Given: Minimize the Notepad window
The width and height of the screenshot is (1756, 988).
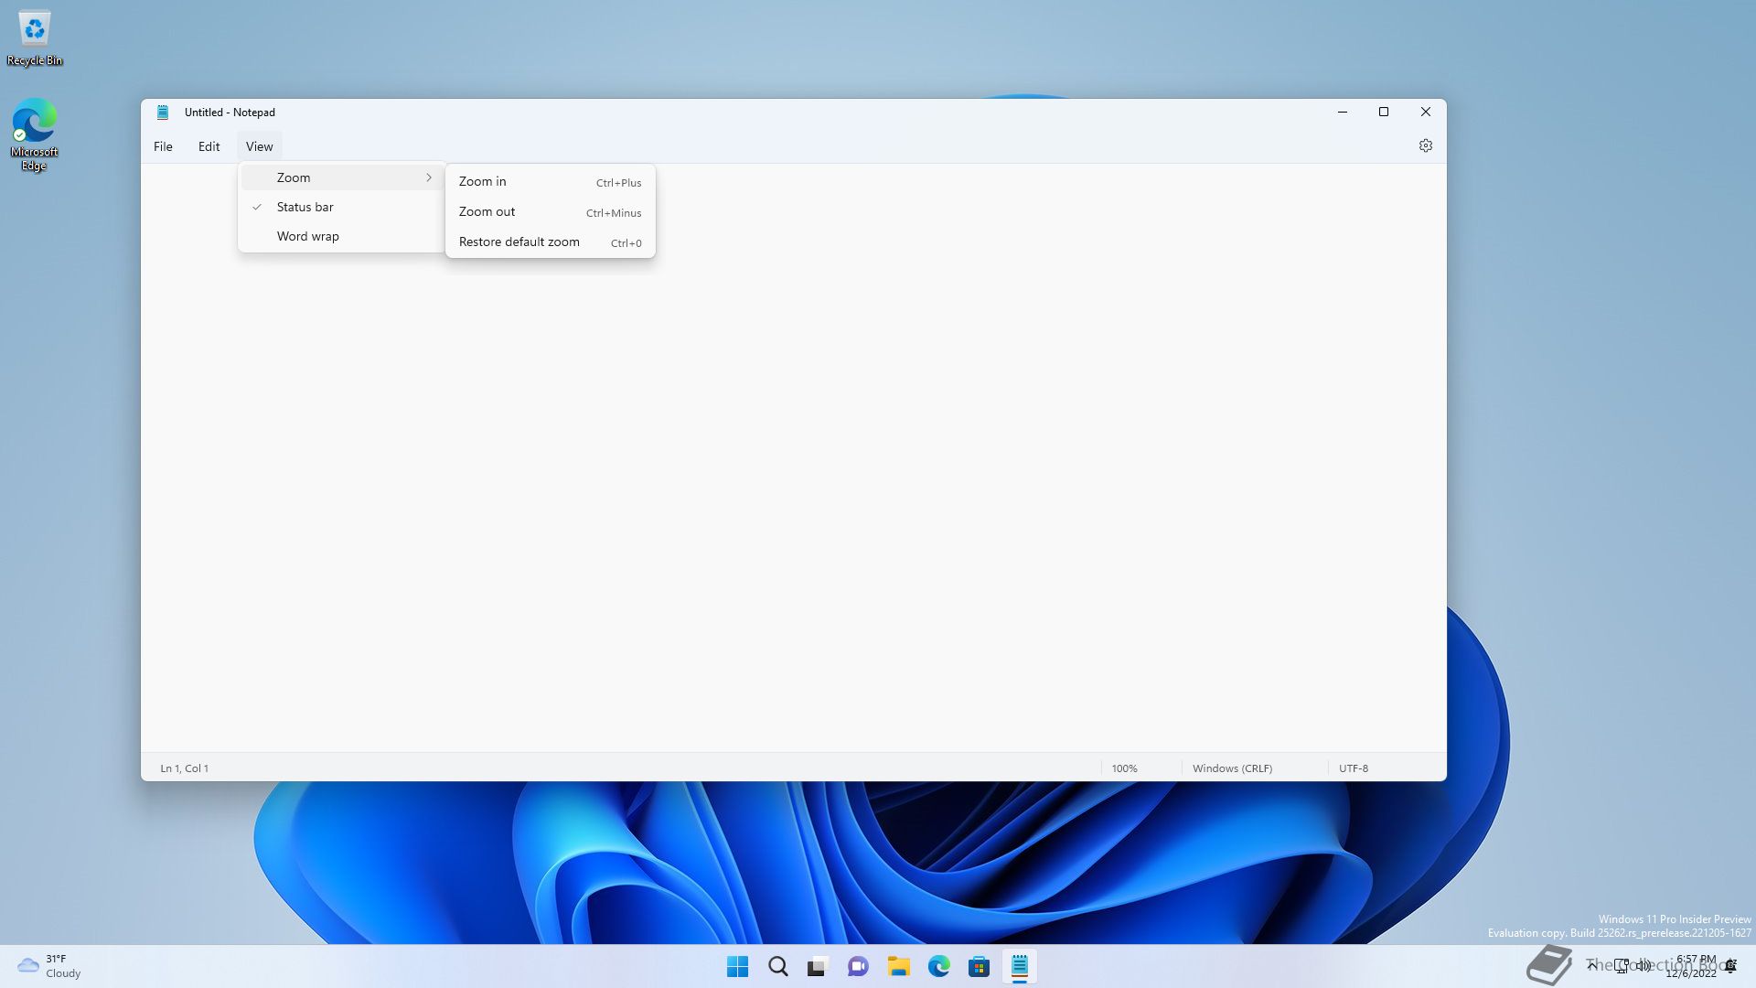Looking at the screenshot, I should coord(1343,112).
